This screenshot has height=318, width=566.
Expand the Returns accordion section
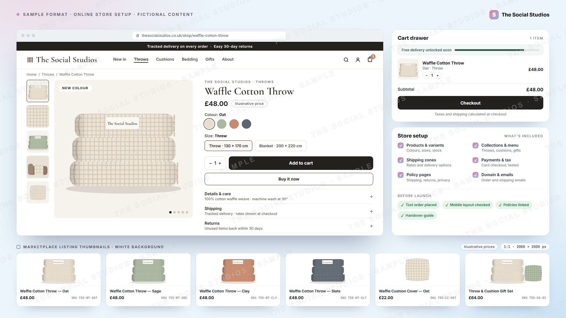click(x=289, y=226)
